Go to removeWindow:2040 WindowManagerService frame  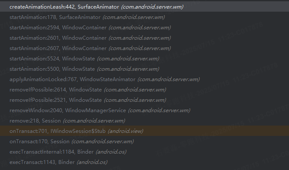tap(144, 110)
